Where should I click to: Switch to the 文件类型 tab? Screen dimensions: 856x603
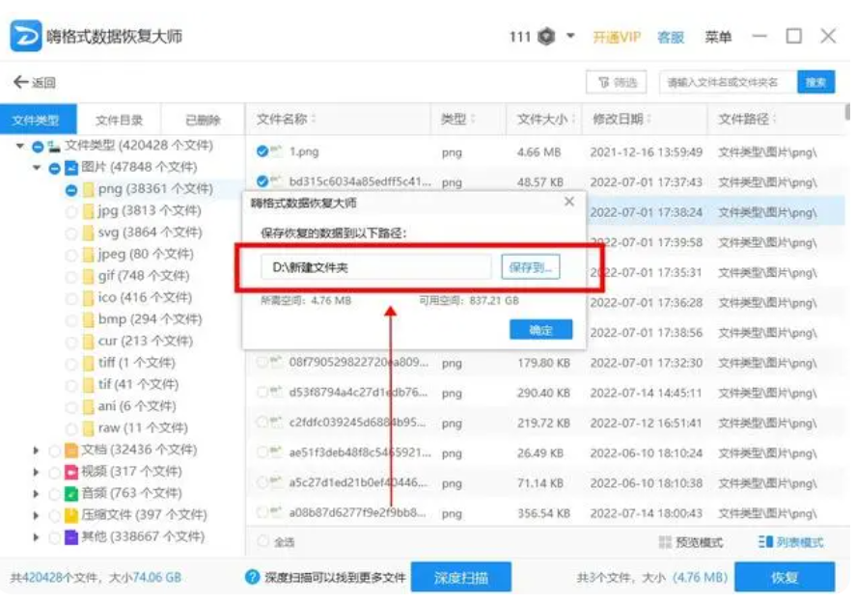37,120
